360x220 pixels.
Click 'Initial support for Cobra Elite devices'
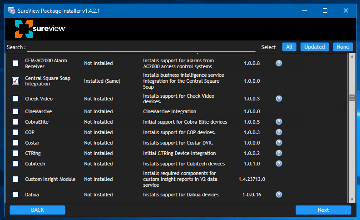pyautogui.click(x=185, y=122)
